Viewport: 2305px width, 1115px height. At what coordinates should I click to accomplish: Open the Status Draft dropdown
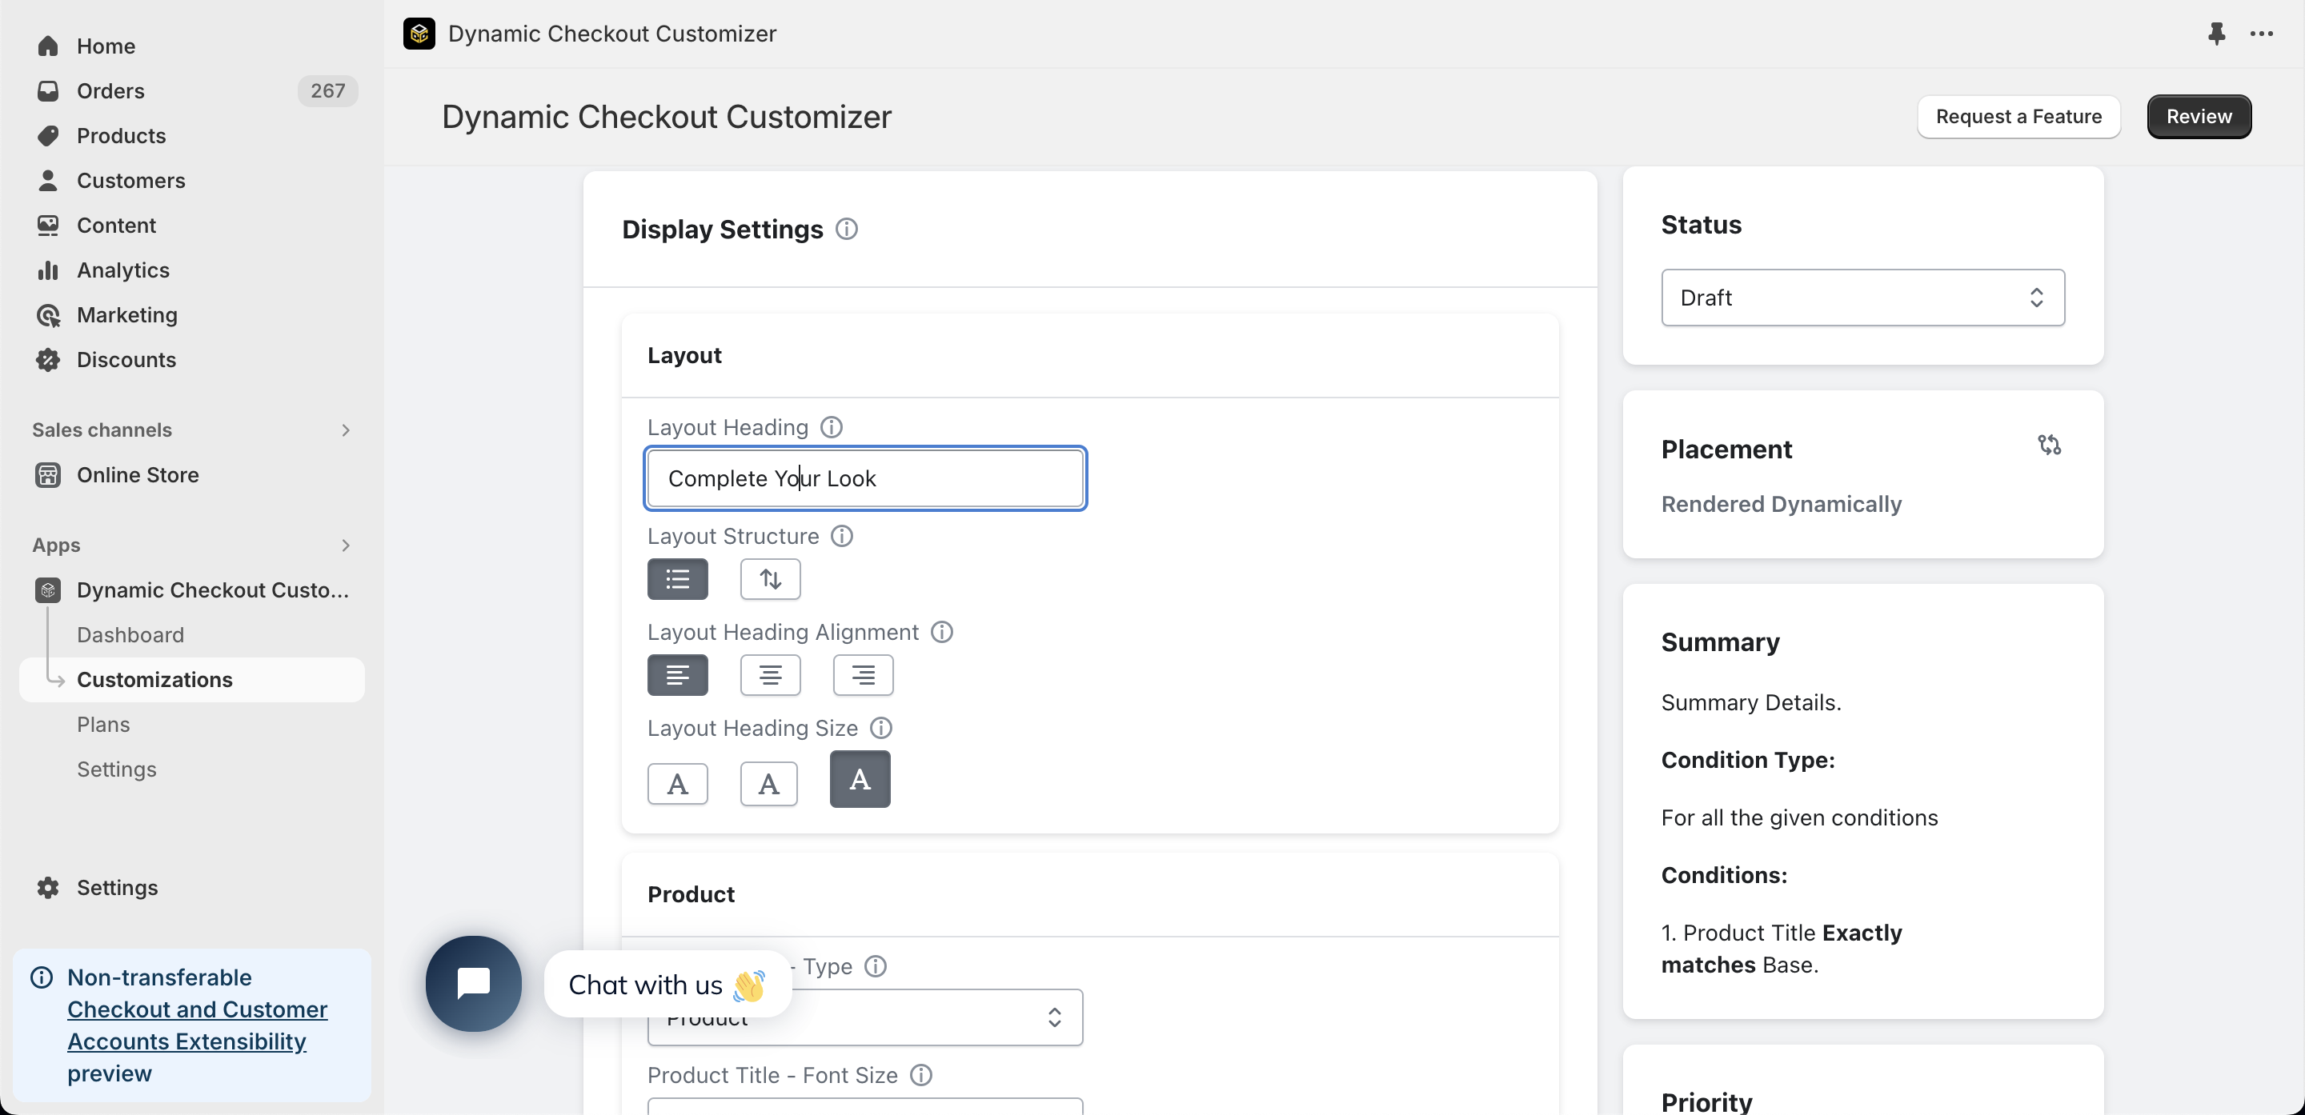(1862, 297)
